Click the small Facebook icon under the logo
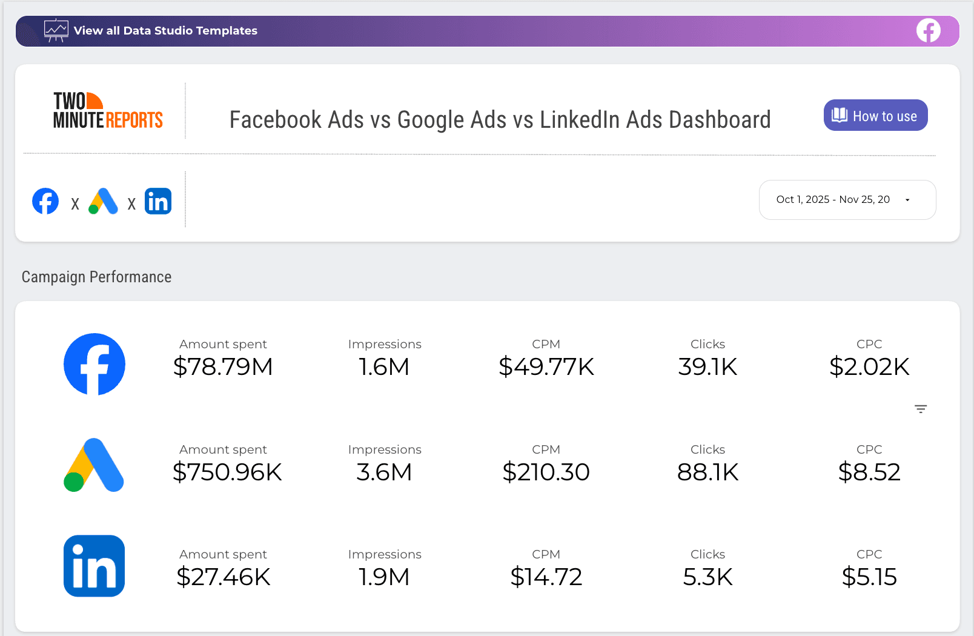This screenshot has height=636, width=974. [45, 202]
